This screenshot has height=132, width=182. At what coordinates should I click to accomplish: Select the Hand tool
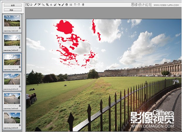31,5
